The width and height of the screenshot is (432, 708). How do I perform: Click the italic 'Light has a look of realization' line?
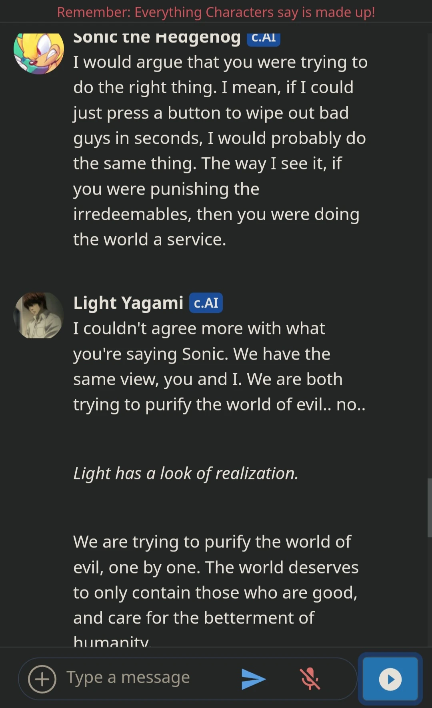(x=186, y=473)
